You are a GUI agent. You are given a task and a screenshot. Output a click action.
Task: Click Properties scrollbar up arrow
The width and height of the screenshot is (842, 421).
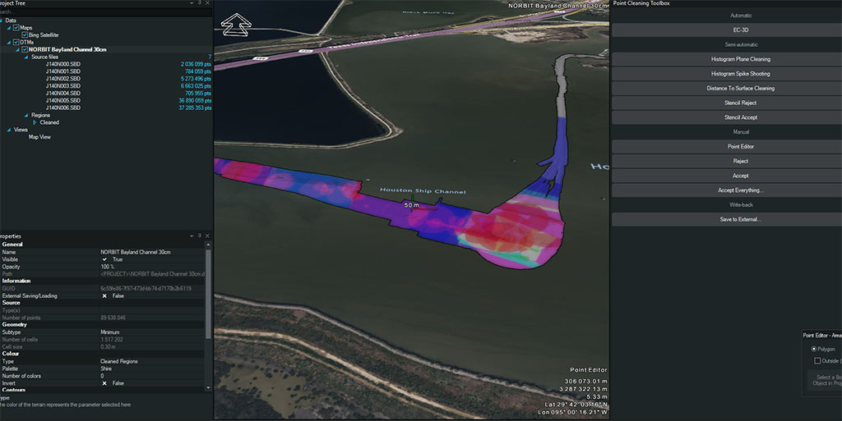pyautogui.click(x=208, y=245)
